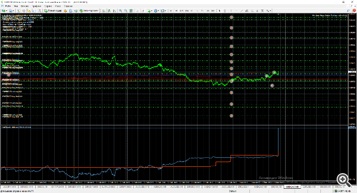Screen dimensions: 357x193
Task: Expand the Periods dropdown arrow
Action: (159, 10)
